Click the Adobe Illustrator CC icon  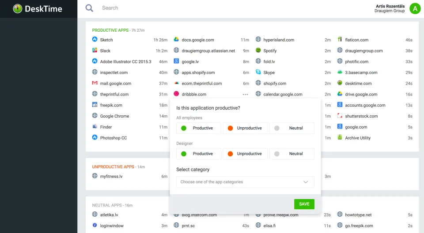click(x=95, y=61)
